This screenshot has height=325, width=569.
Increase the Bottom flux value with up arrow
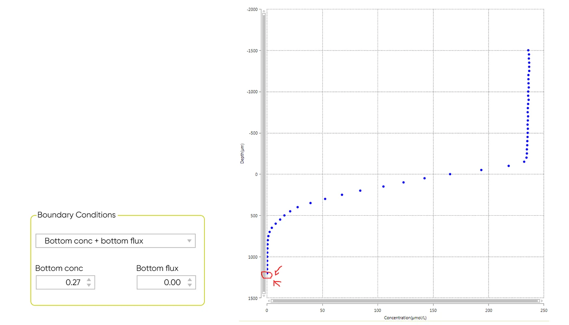click(190, 279)
